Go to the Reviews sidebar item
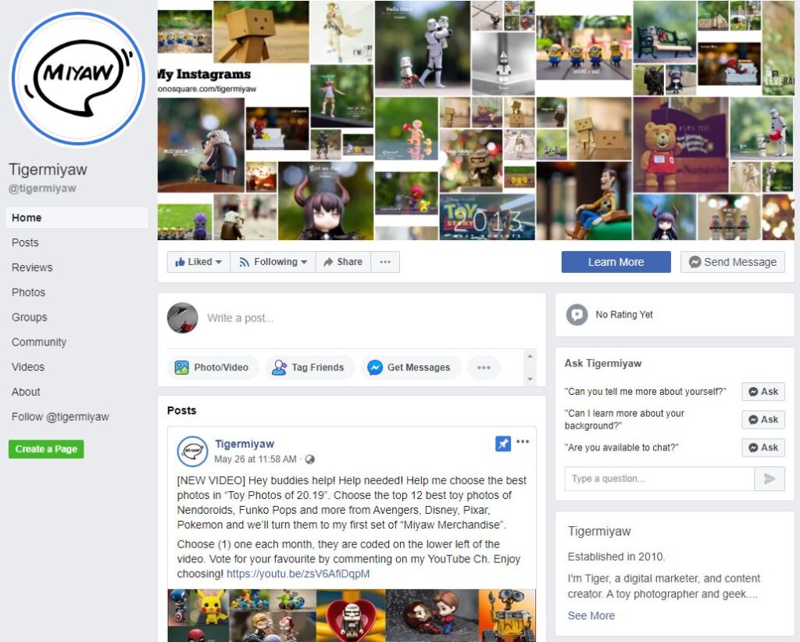Viewport: 800px width, 642px height. click(x=32, y=267)
